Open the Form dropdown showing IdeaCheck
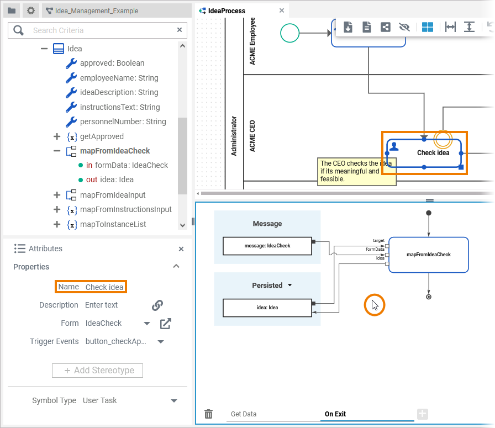The image size is (495, 428). tap(146, 323)
